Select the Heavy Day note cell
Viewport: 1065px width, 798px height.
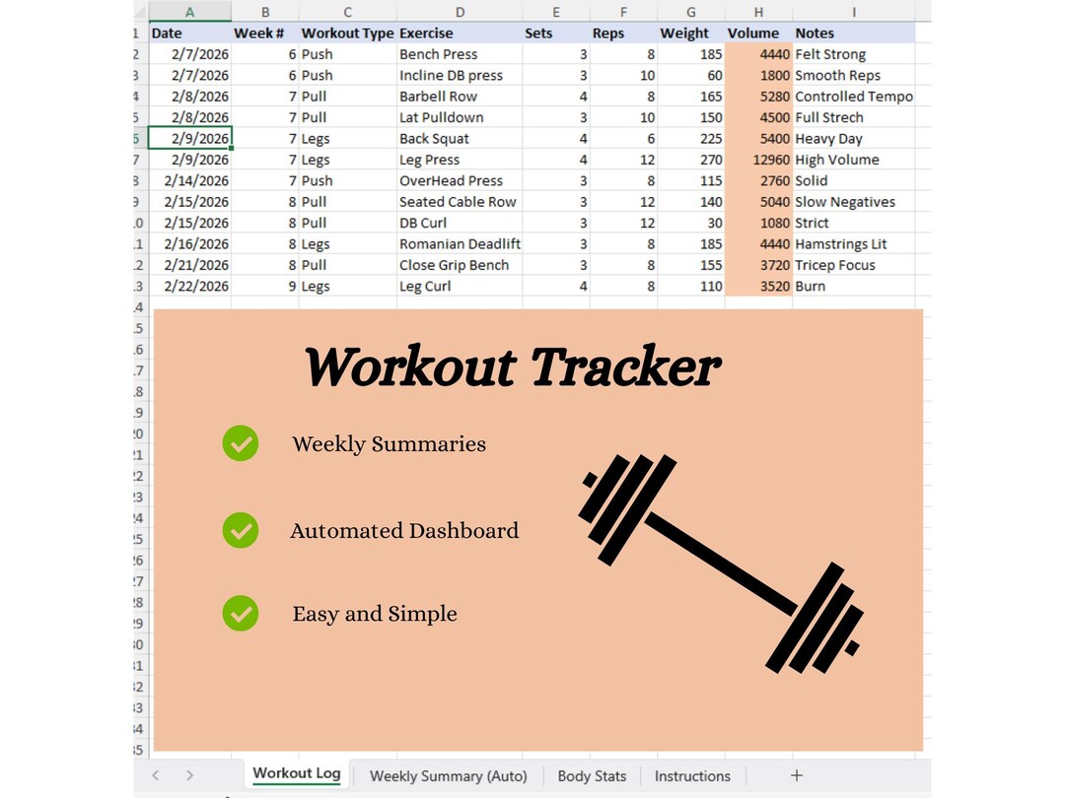tap(854, 139)
